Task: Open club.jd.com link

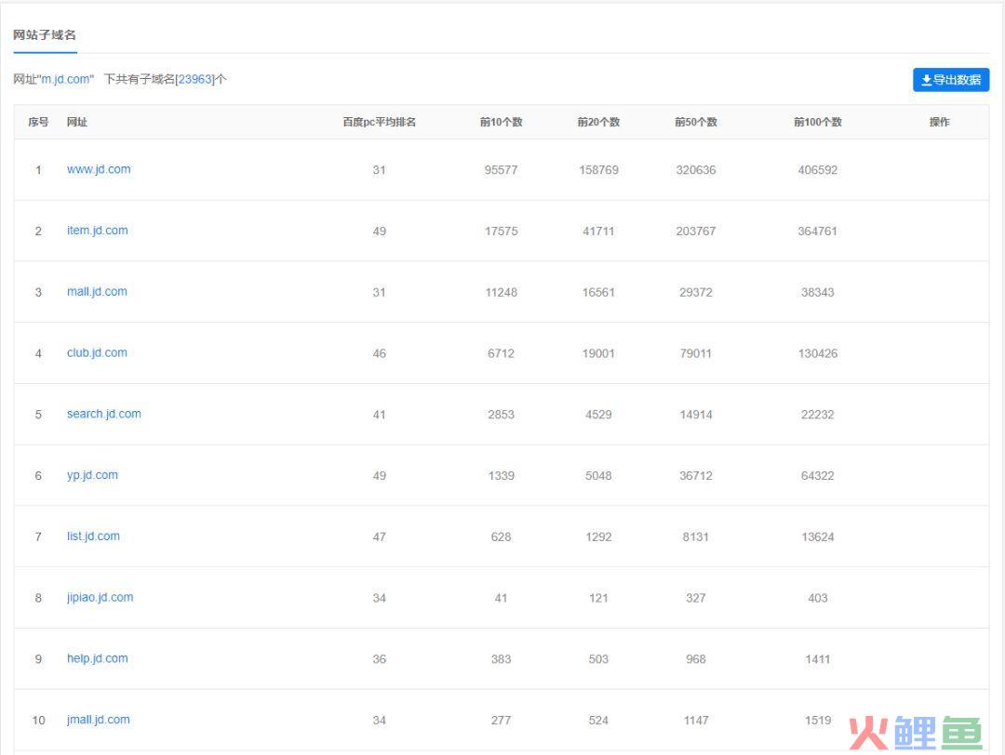Action: [97, 352]
